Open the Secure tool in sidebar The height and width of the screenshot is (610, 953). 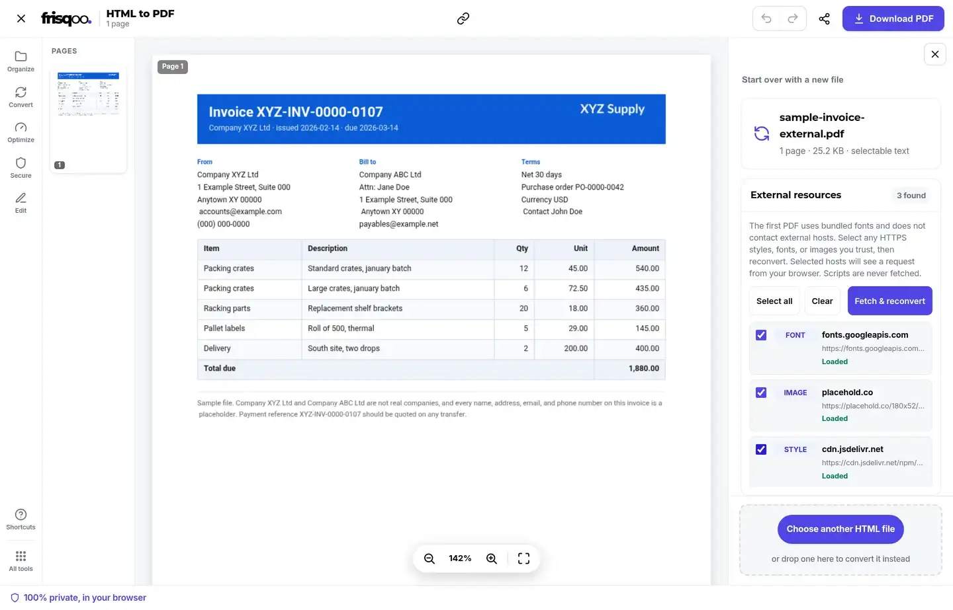[21, 167]
